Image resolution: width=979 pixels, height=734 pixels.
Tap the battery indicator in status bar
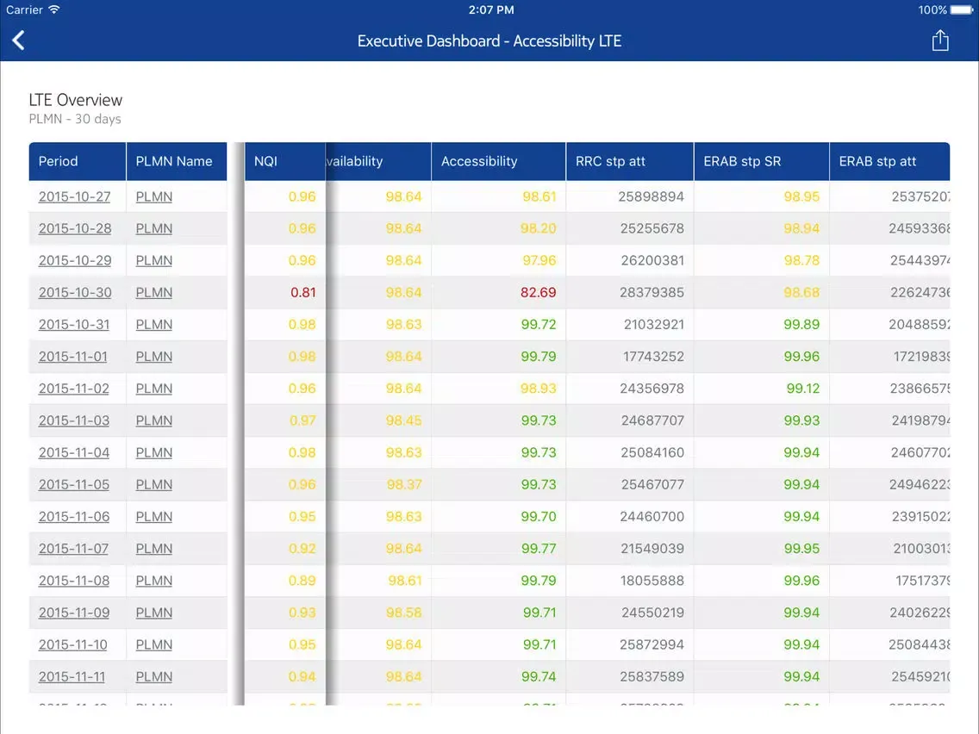click(x=945, y=10)
